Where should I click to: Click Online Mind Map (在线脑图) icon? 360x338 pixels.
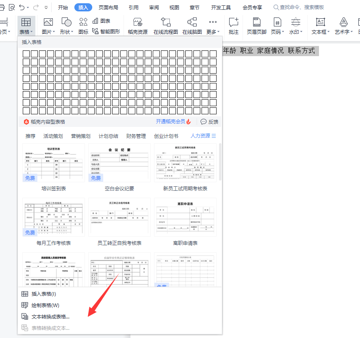[x=192, y=22]
